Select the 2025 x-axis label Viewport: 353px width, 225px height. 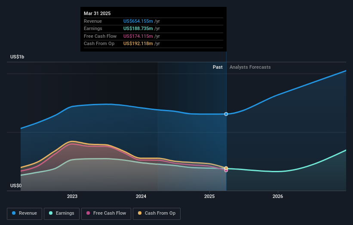209,197
